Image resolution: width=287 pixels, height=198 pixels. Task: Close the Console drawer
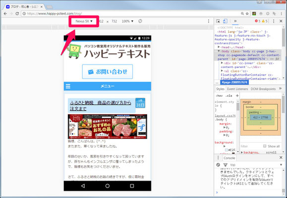(281, 157)
